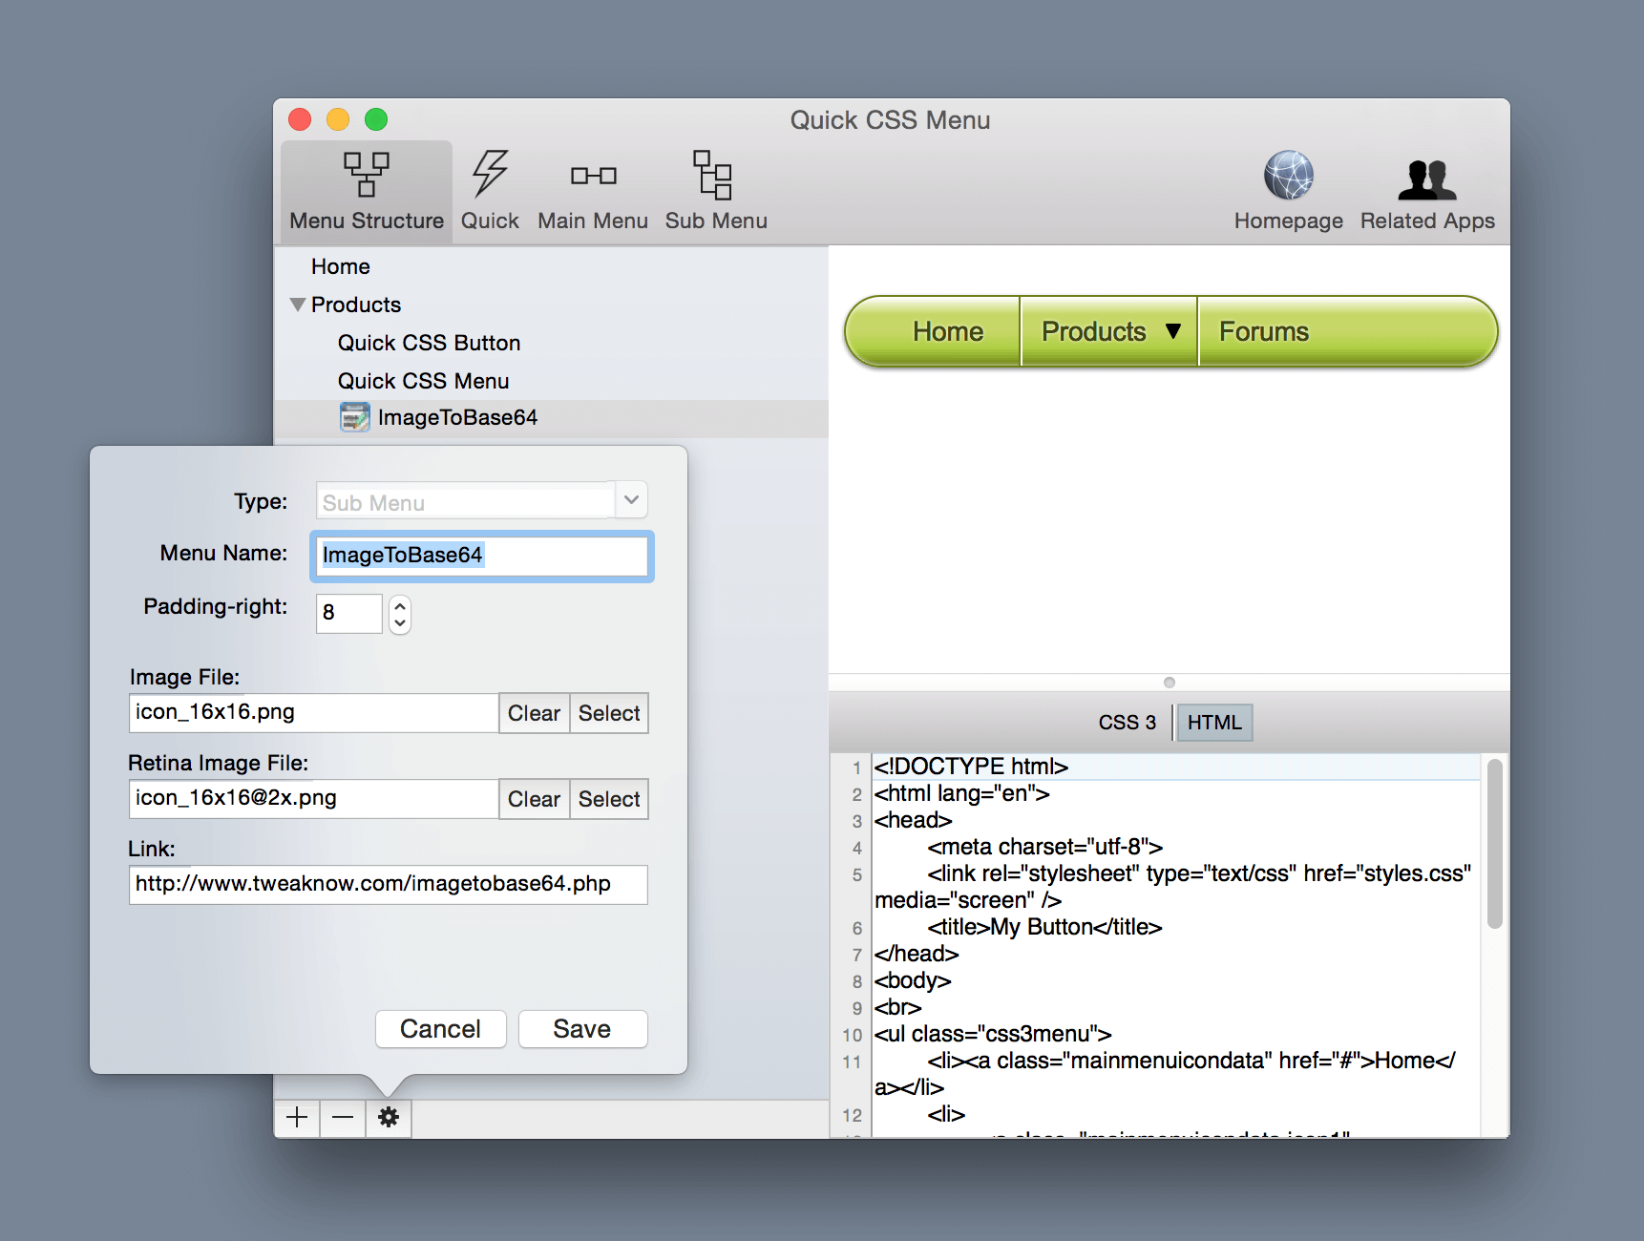Visit the Homepage globe icon
This screenshot has height=1241, width=1644.
click(x=1289, y=191)
